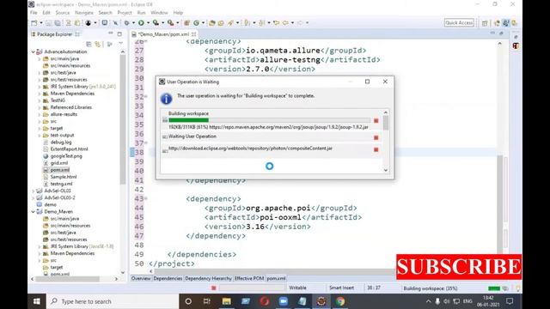The image size is (550, 309).
Task: Select ExtentReport.html file
Action: coord(69,149)
